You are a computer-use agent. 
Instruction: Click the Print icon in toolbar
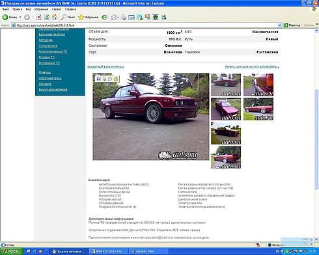(124, 17)
